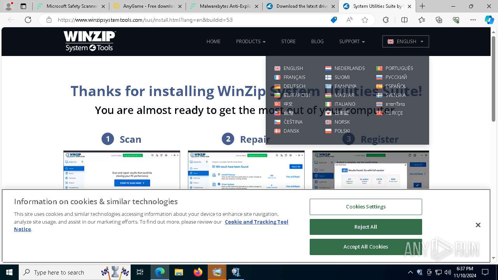Open Copilot sidebar icon

point(489,20)
